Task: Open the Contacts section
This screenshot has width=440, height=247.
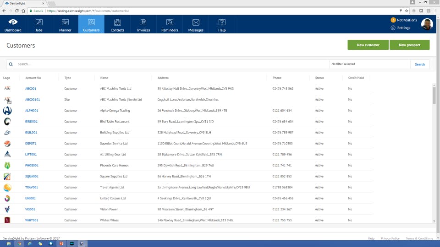Action: tap(117, 24)
